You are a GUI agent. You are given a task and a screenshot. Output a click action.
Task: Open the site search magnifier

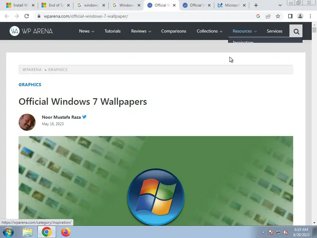coord(296,31)
